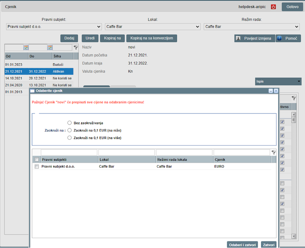This screenshot has height=248, width=305.
Task: Click filter funnel in dialog grid
Action: (x=273, y=152)
